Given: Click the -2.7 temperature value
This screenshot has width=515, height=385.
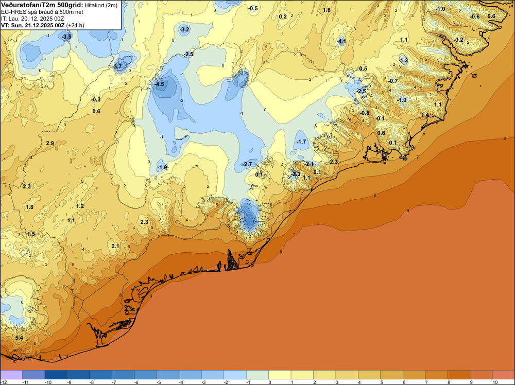Looking at the screenshot, I should [247, 164].
